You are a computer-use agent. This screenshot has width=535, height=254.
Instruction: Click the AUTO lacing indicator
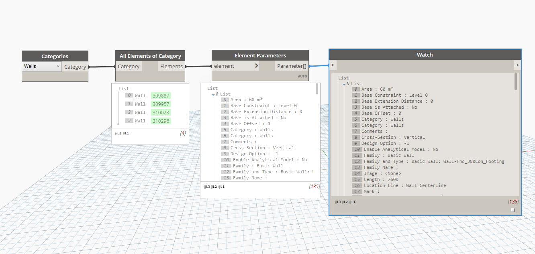302,76
